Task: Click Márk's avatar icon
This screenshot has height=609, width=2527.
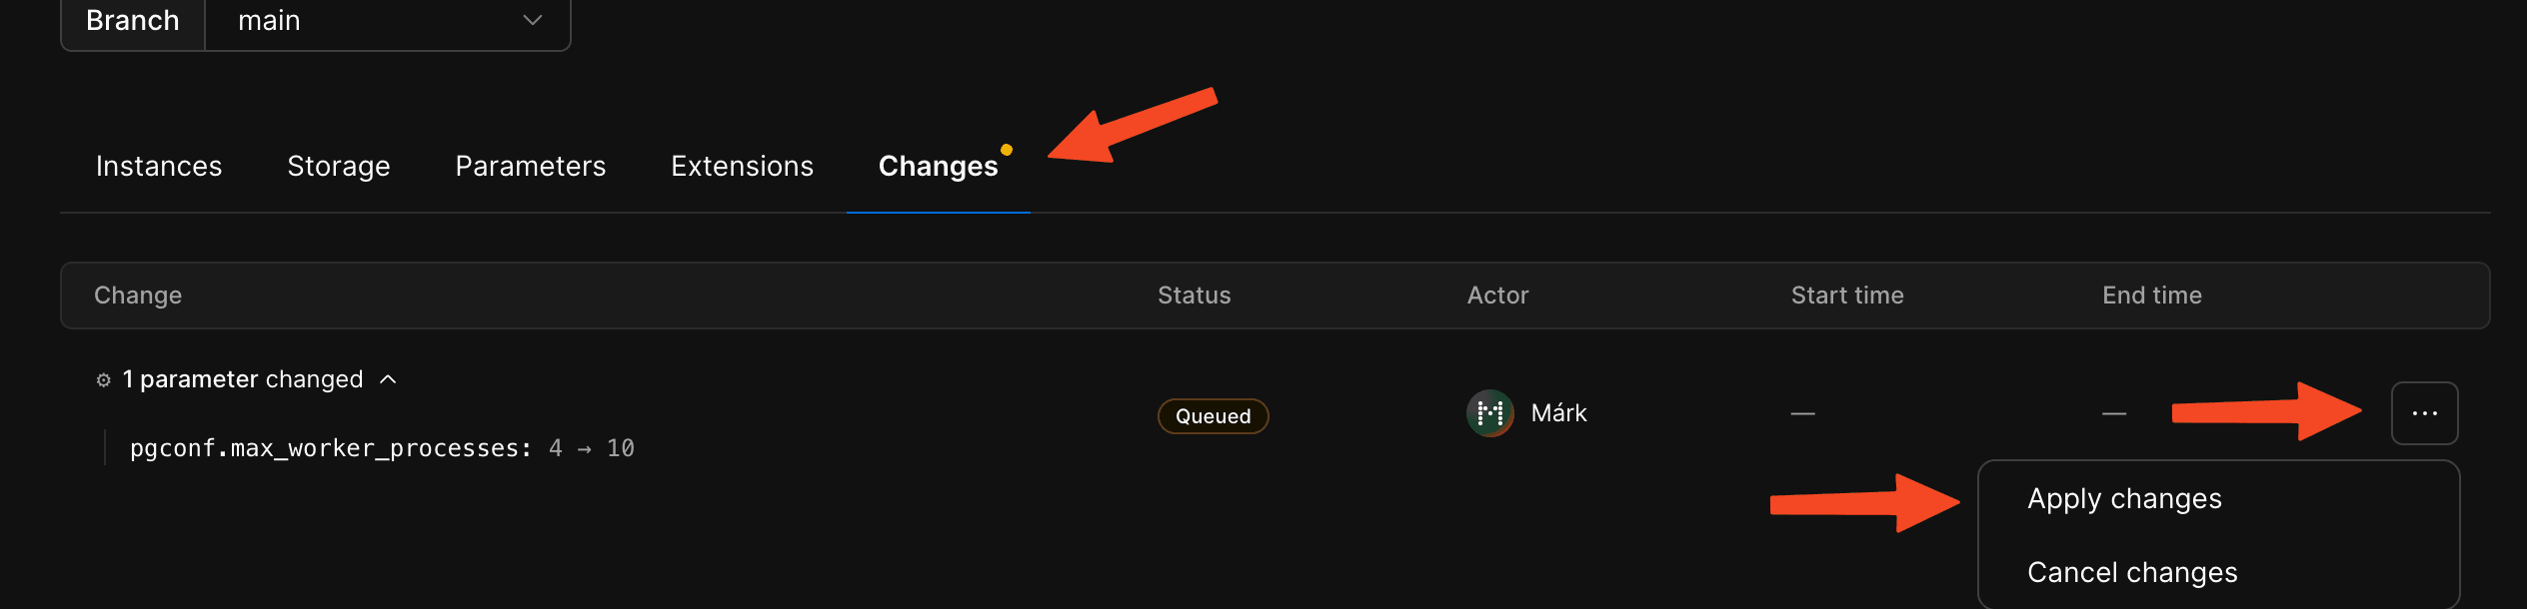Action: pos(1490,413)
